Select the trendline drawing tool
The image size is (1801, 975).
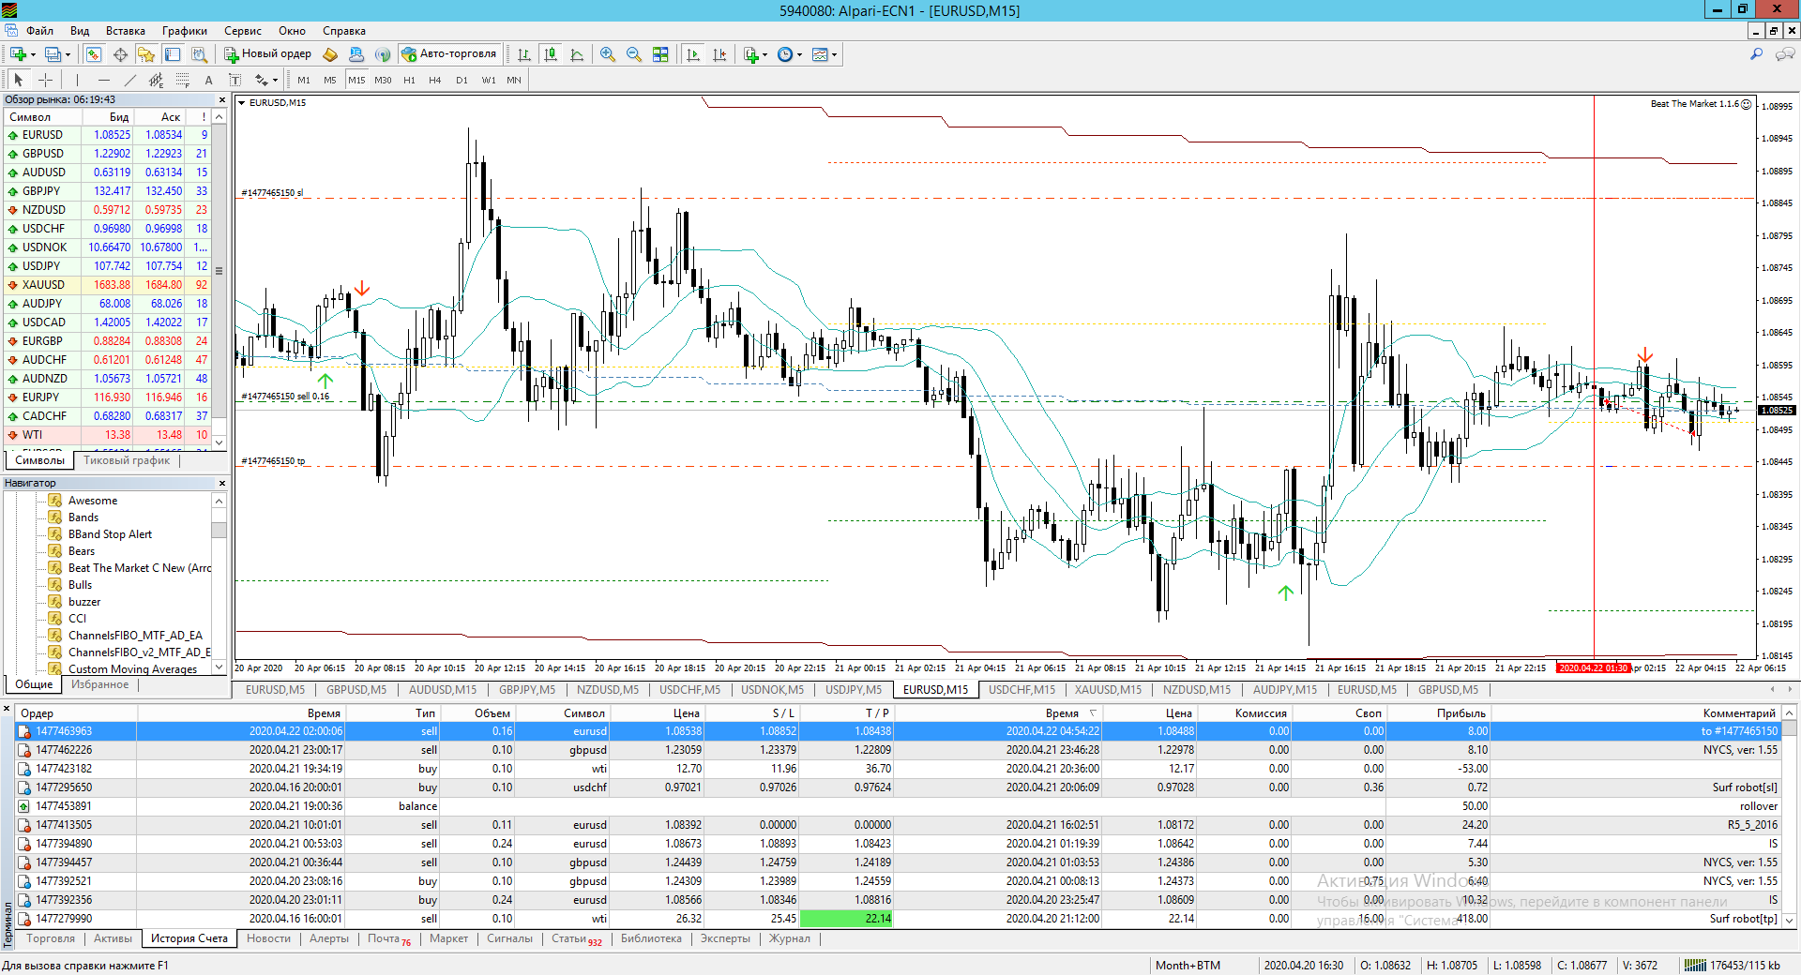point(129,80)
